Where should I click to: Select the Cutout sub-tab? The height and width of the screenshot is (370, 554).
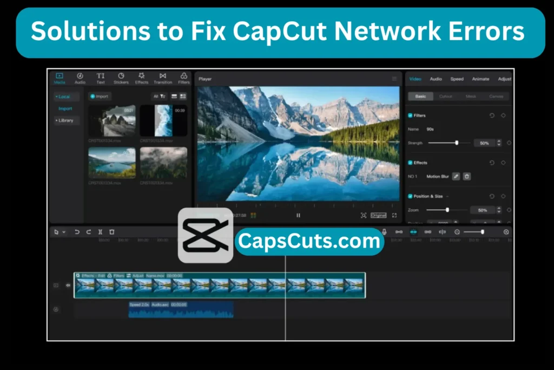(446, 96)
